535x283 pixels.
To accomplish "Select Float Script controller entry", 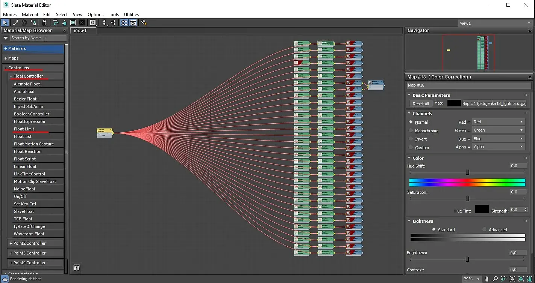I will coord(38,159).
